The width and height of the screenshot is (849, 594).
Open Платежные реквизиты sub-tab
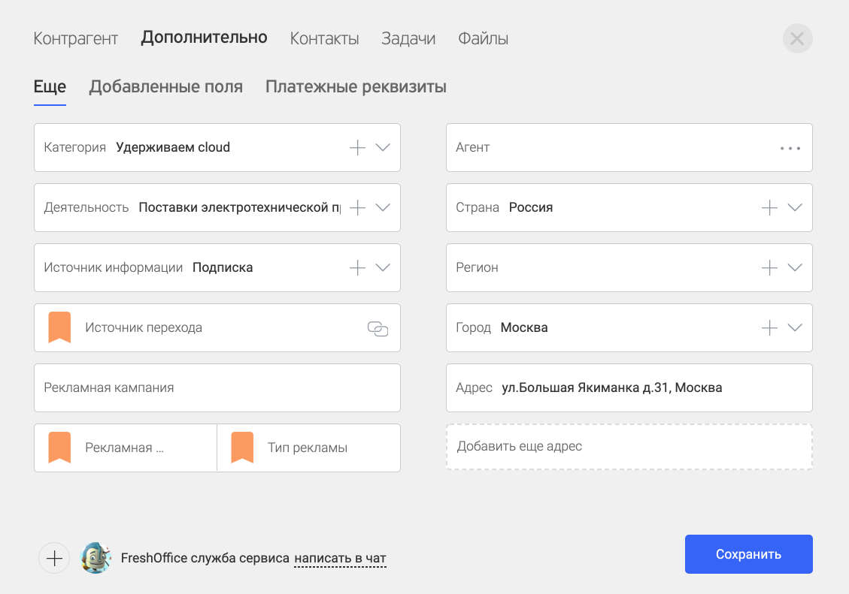(356, 86)
